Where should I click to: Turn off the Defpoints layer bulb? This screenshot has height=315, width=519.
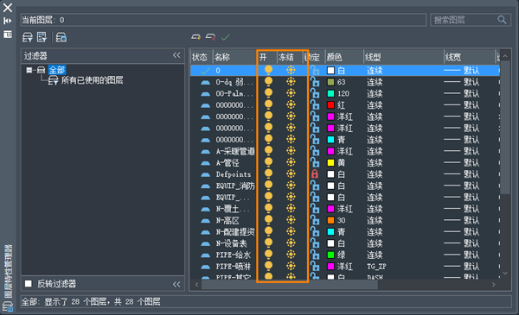(x=268, y=174)
